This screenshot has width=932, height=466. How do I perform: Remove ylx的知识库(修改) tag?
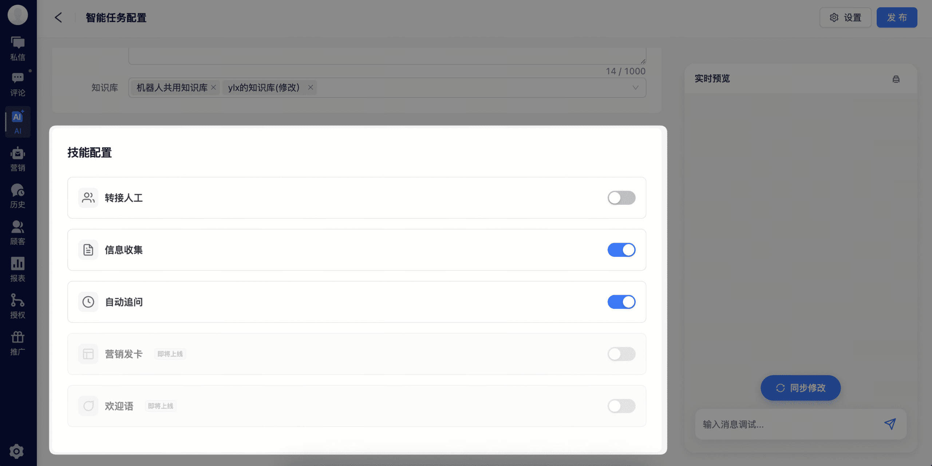[311, 88]
